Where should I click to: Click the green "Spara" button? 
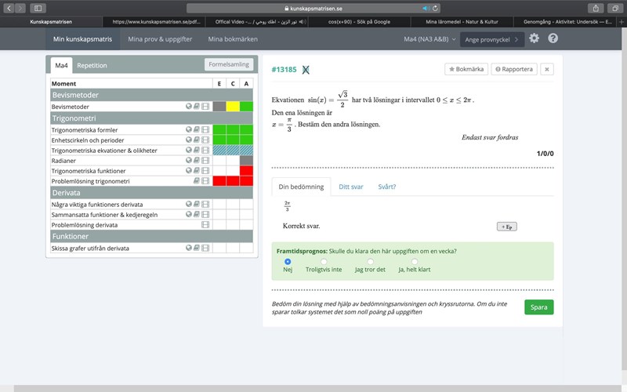point(538,307)
